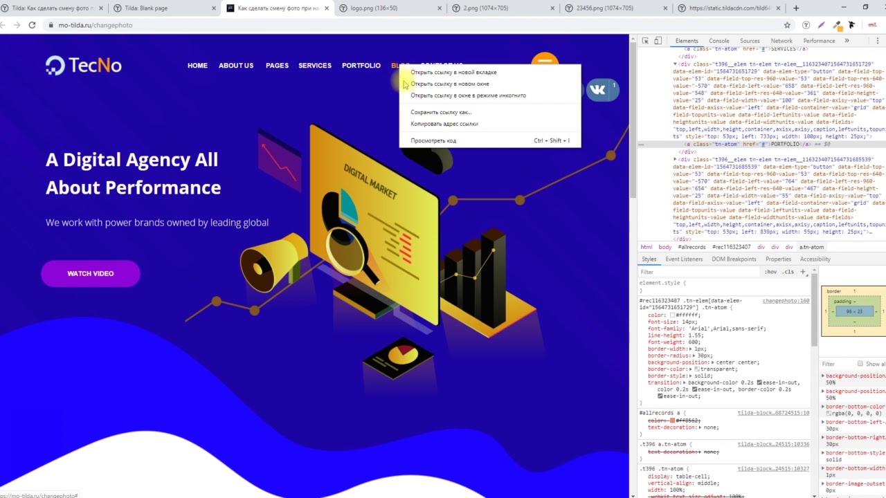Screen dimensions: 886x498
Task: Click the forward navigation arrow
Action: (x=17, y=25)
